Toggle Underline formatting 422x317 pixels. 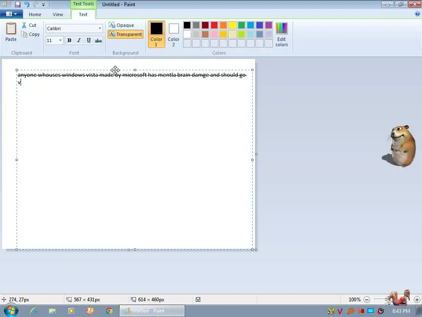point(89,40)
